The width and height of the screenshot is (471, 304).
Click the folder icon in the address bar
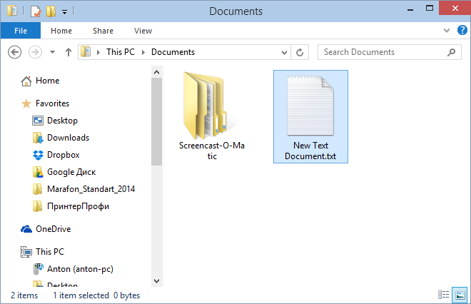(86, 52)
